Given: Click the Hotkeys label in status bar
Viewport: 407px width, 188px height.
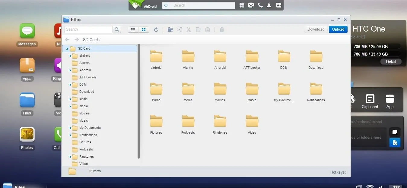Looking at the screenshot, I should [x=338, y=172].
